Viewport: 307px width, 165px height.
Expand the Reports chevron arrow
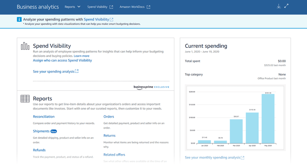[79, 7]
